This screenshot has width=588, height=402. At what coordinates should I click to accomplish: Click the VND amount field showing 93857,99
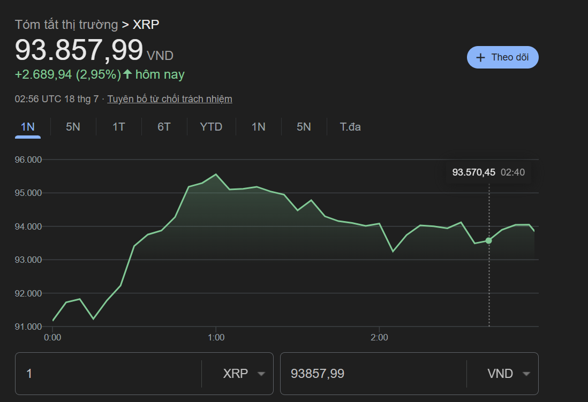(x=373, y=374)
